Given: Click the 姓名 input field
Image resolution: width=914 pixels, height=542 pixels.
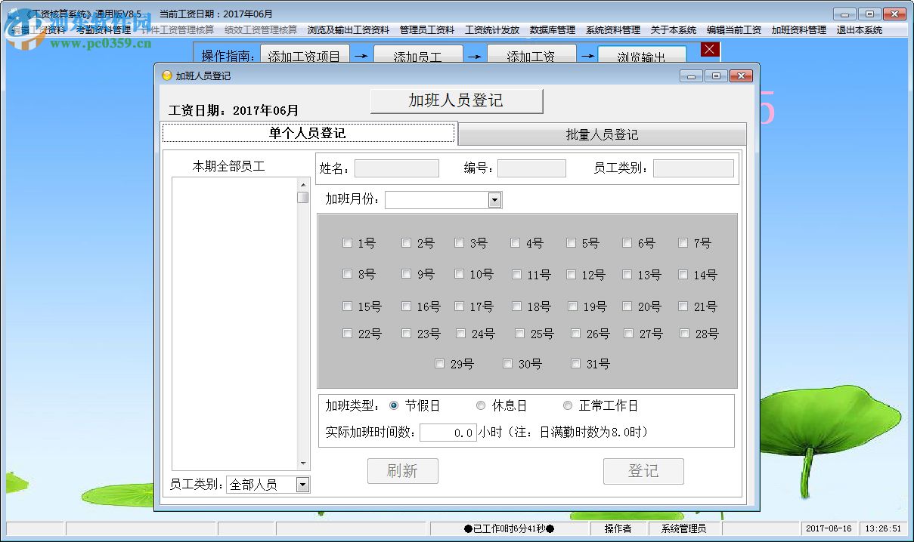Looking at the screenshot, I should tap(396, 168).
